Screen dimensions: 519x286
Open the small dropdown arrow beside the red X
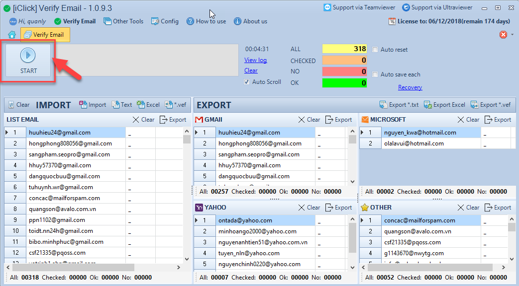[x=513, y=34]
